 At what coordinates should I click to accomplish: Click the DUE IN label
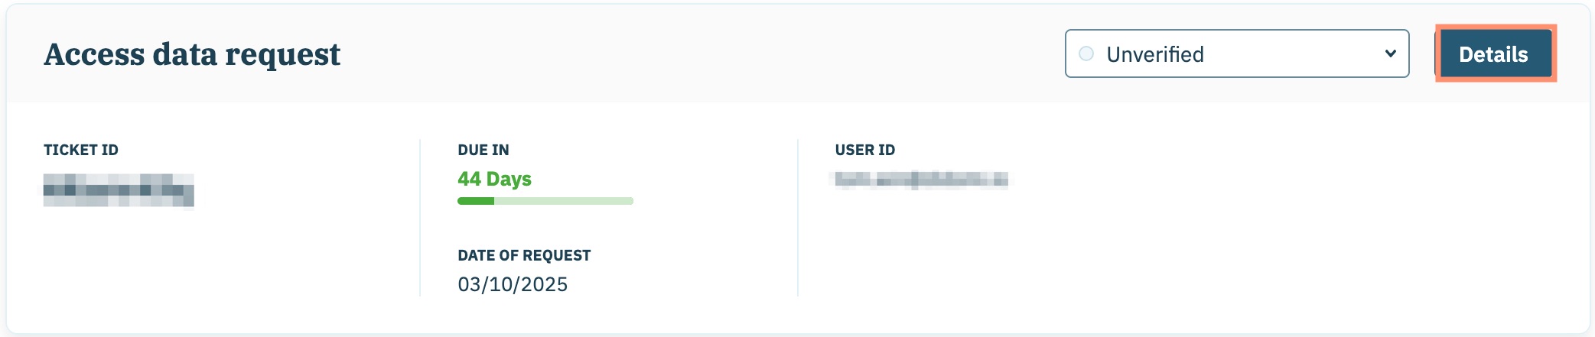coord(483,150)
